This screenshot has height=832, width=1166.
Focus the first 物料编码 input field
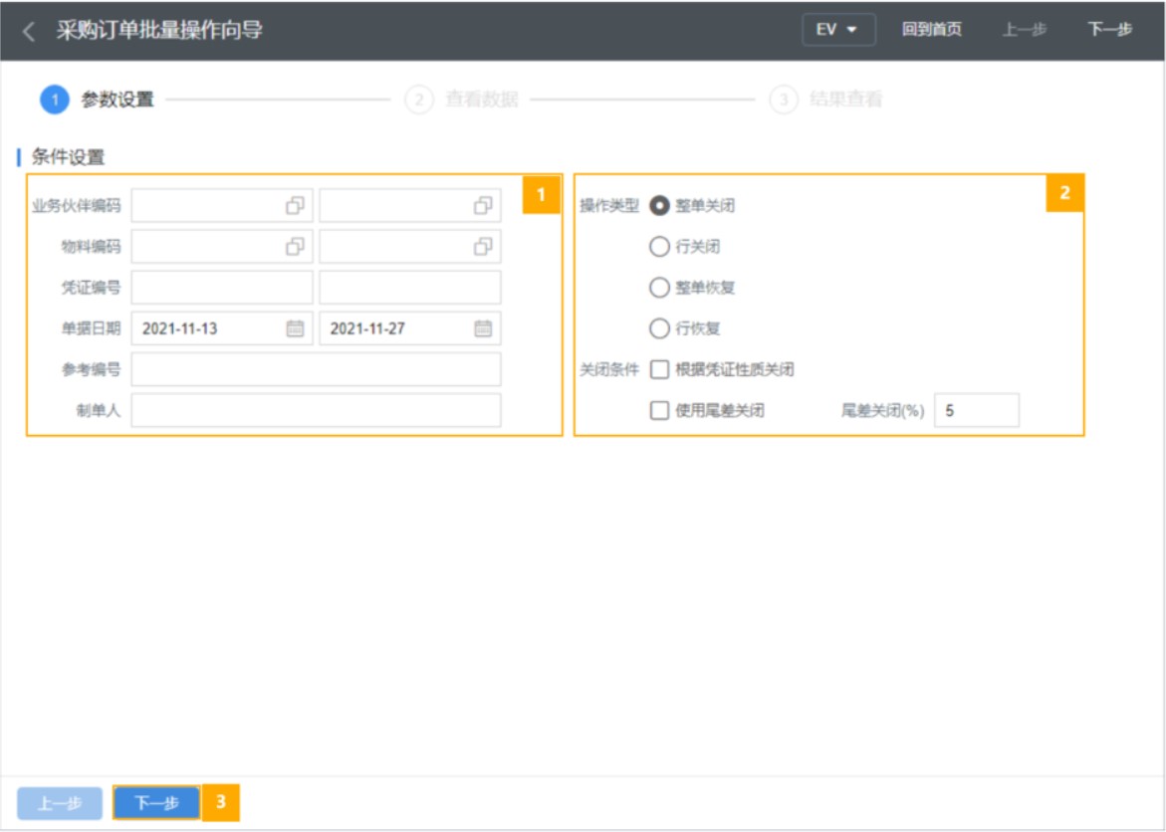pos(222,247)
